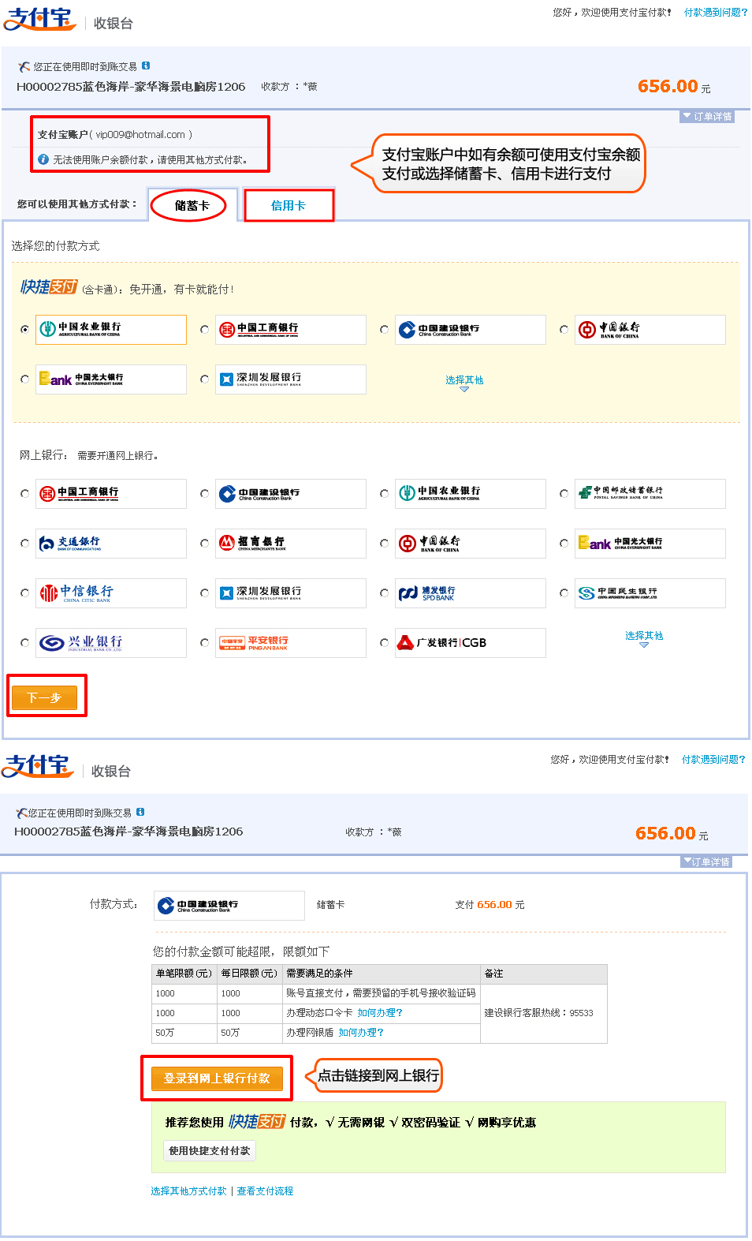
Task: Select the 中国银行 radio button in 快捷支付
Action: pos(564,330)
